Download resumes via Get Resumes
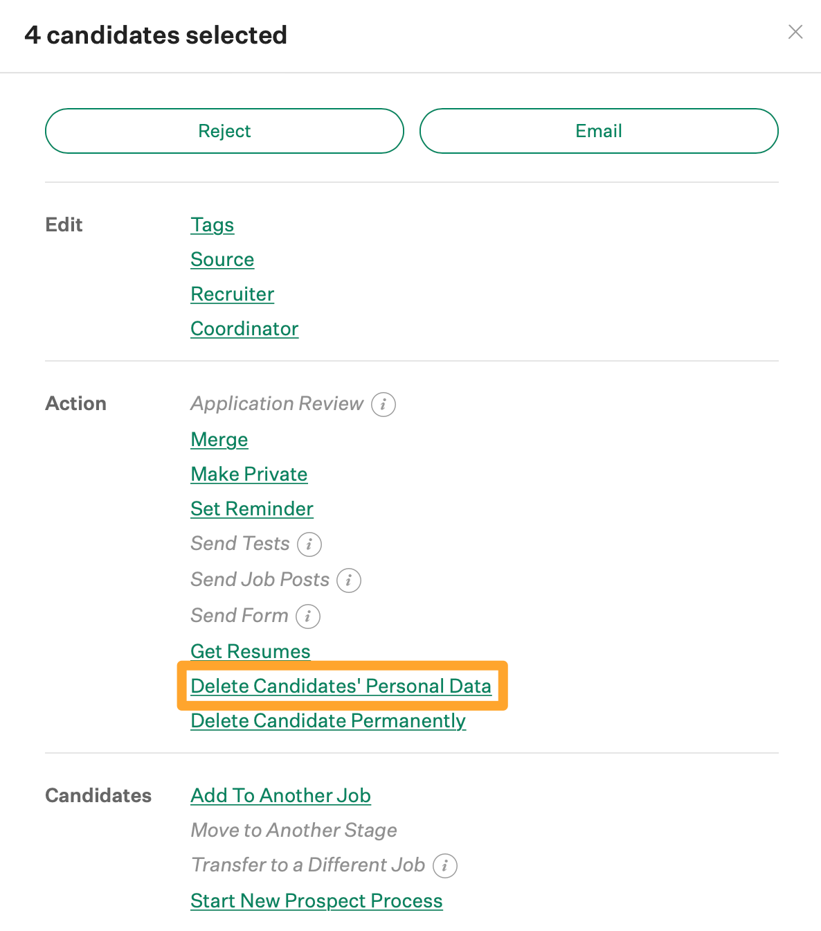 251,651
